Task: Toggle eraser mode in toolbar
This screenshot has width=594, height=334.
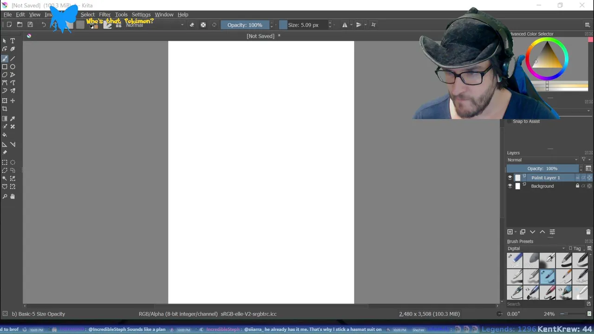Action: 192,25
